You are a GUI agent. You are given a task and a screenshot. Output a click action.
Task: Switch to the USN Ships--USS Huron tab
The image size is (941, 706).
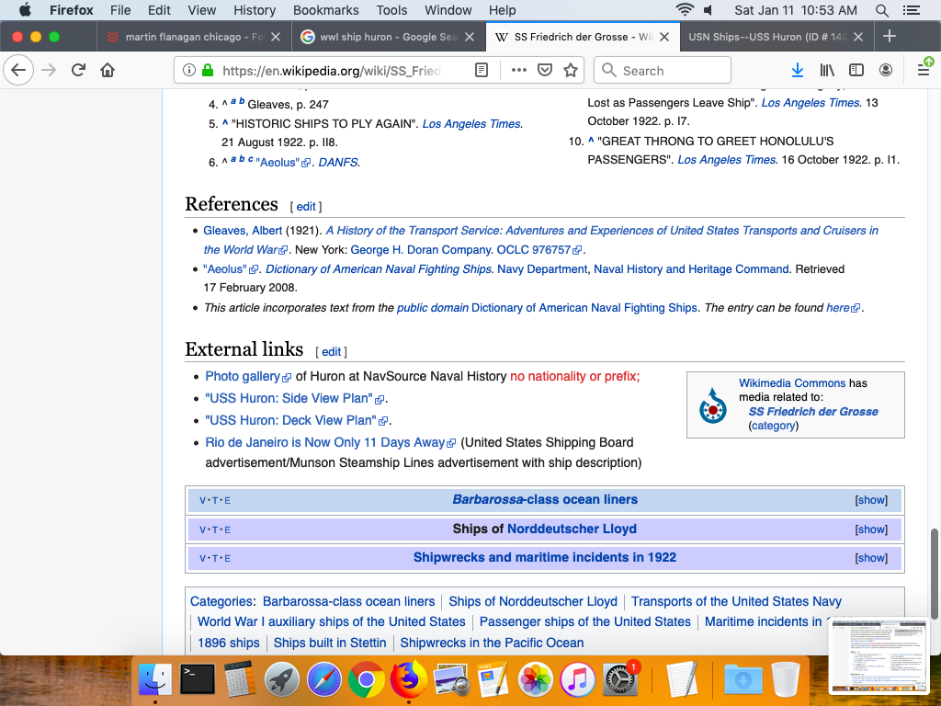coord(769,37)
